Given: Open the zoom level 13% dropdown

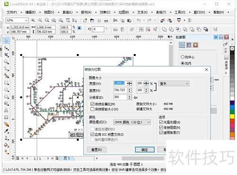Looking at the screenshot, I should 26,20.
